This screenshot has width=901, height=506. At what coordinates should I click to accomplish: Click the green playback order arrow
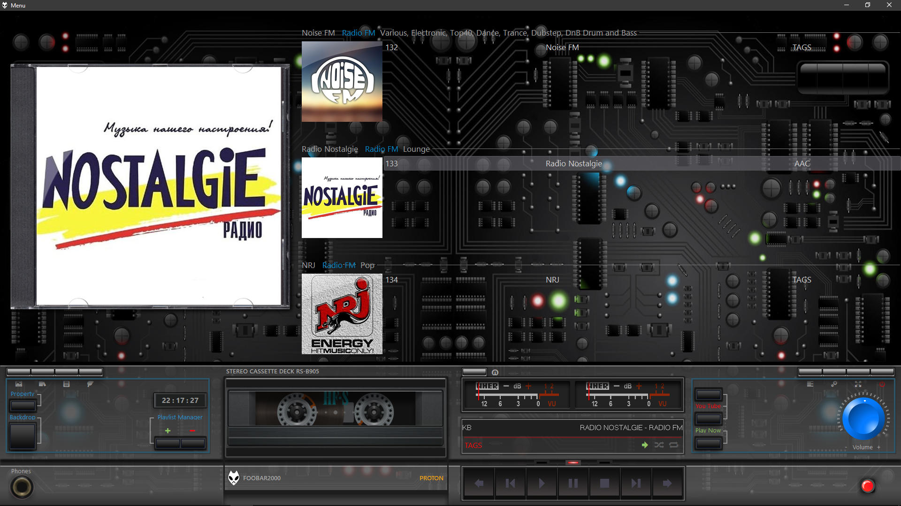645,445
